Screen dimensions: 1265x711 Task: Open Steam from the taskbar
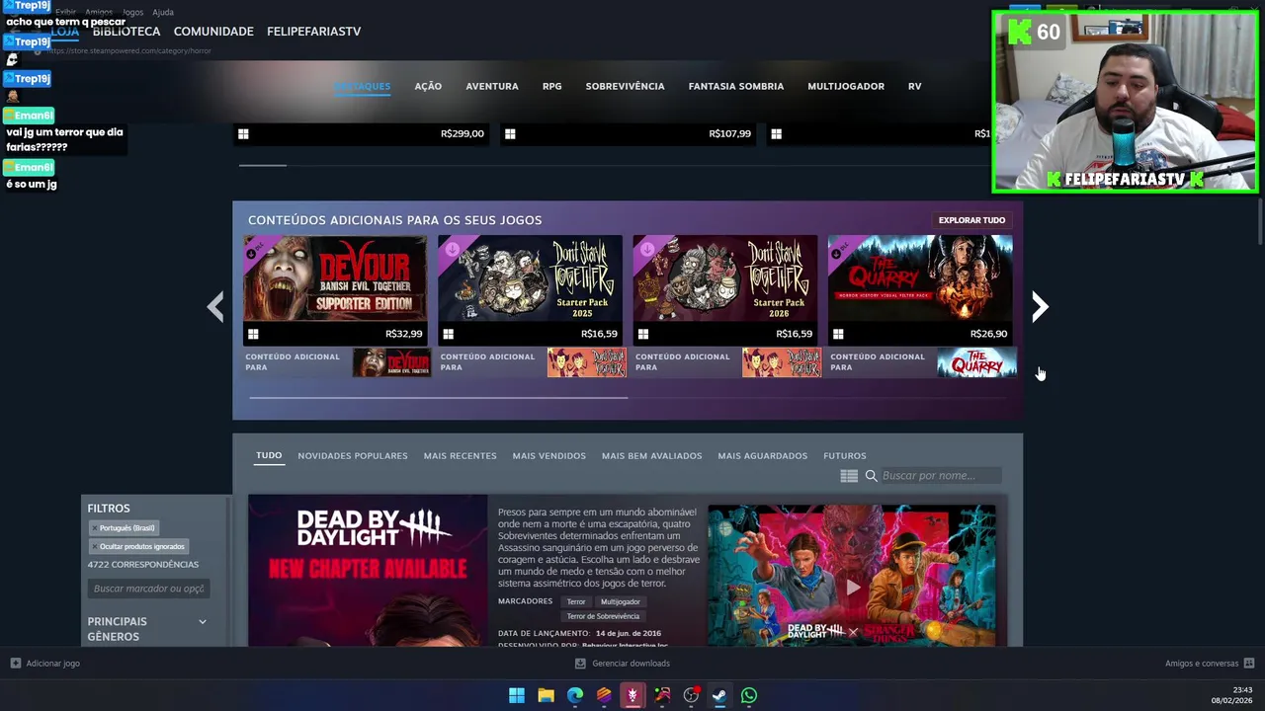click(x=719, y=696)
